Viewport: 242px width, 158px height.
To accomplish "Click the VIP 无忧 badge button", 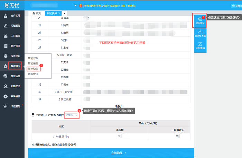I will [236, 6].
